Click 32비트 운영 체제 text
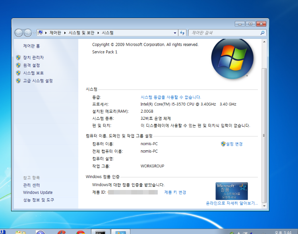Screen dimensions: 298x234 tap(156, 119)
